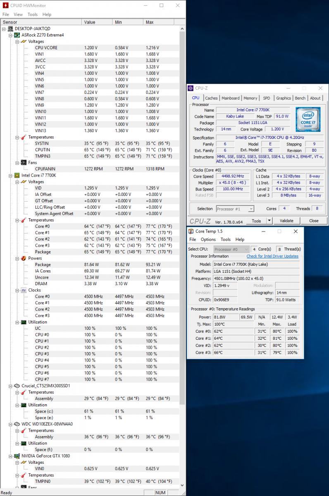Viewport: 329px width, 496px height.
Task: Click Check for Intel Driver Updates link
Action: [273, 256]
